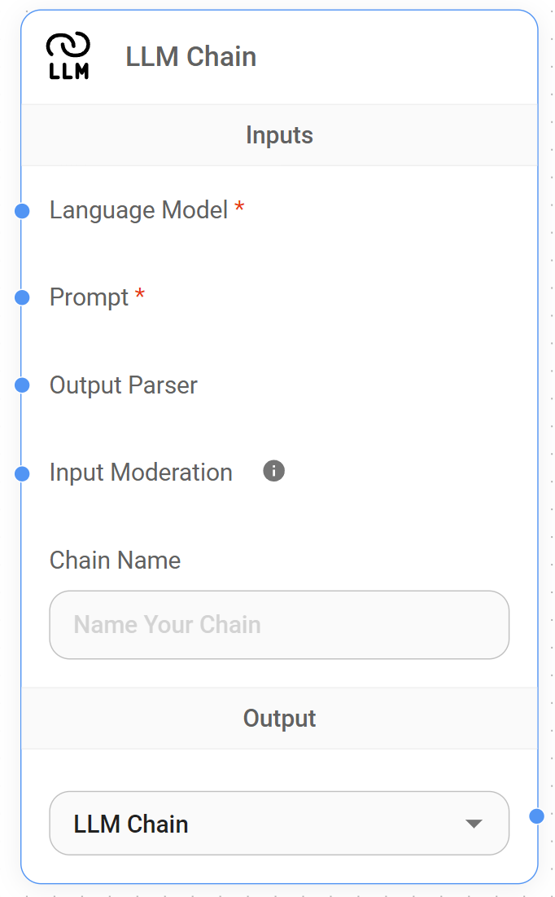Image resolution: width=555 pixels, height=897 pixels.
Task: Select the Inputs section header
Action: (279, 135)
